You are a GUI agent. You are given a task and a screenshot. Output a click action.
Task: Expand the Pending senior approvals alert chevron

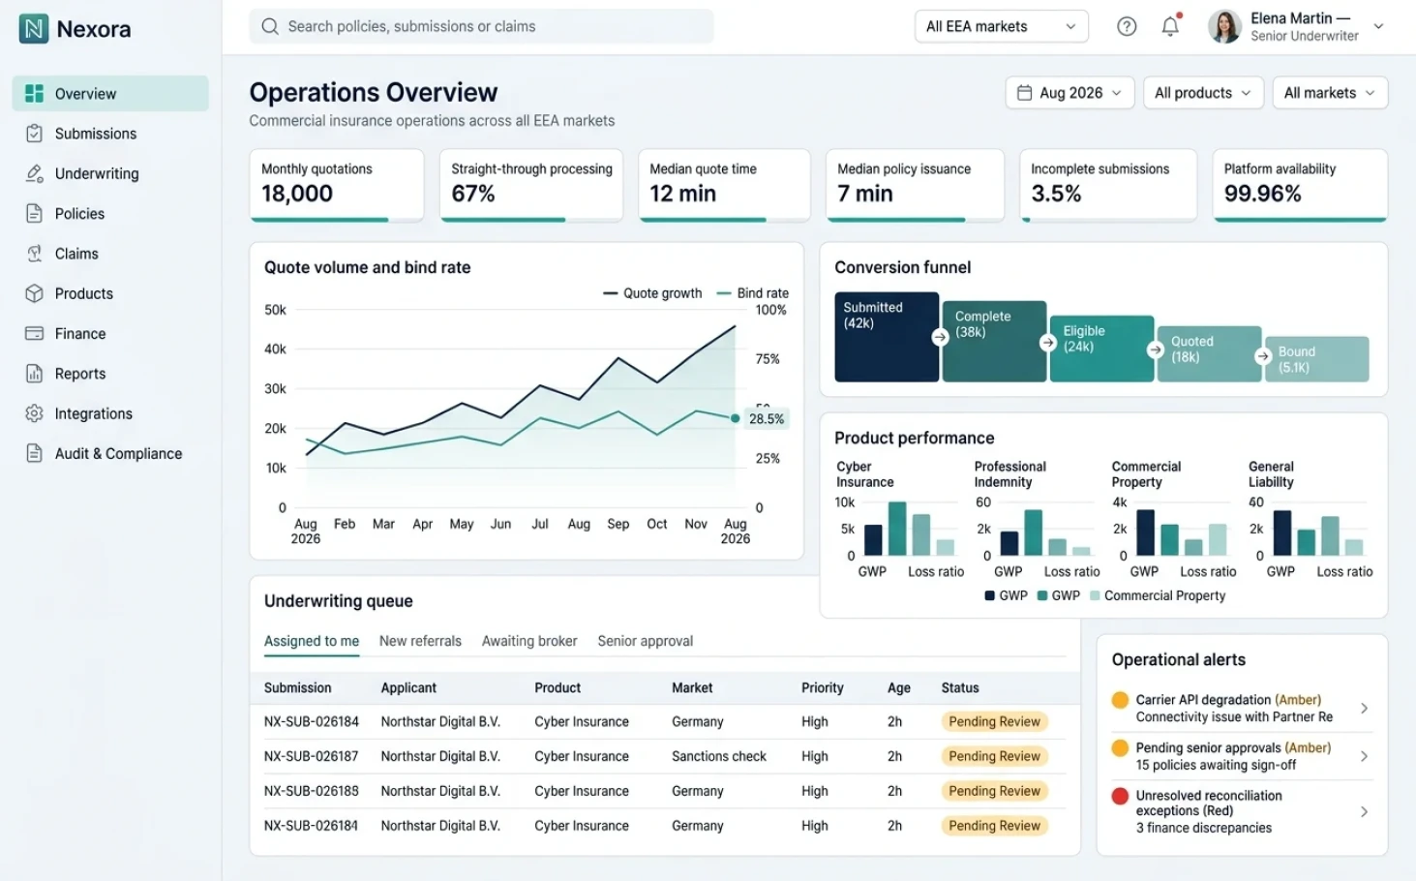[x=1364, y=756]
